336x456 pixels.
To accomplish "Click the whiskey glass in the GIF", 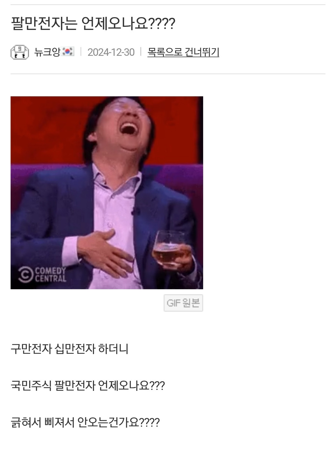I will (166, 248).
